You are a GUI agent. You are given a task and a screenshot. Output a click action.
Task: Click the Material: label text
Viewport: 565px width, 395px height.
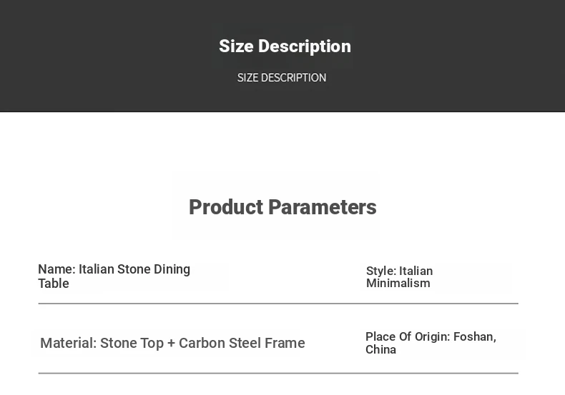[x=69, y=343]
